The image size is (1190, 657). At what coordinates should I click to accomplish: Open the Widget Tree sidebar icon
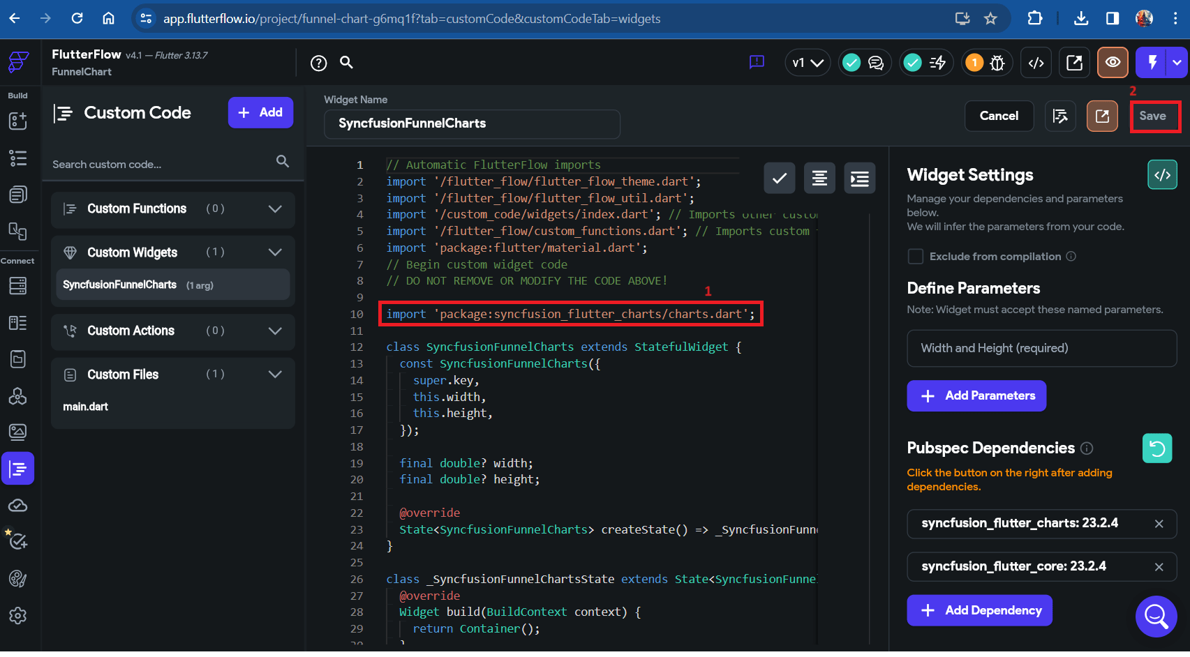(x=18, y=158)
